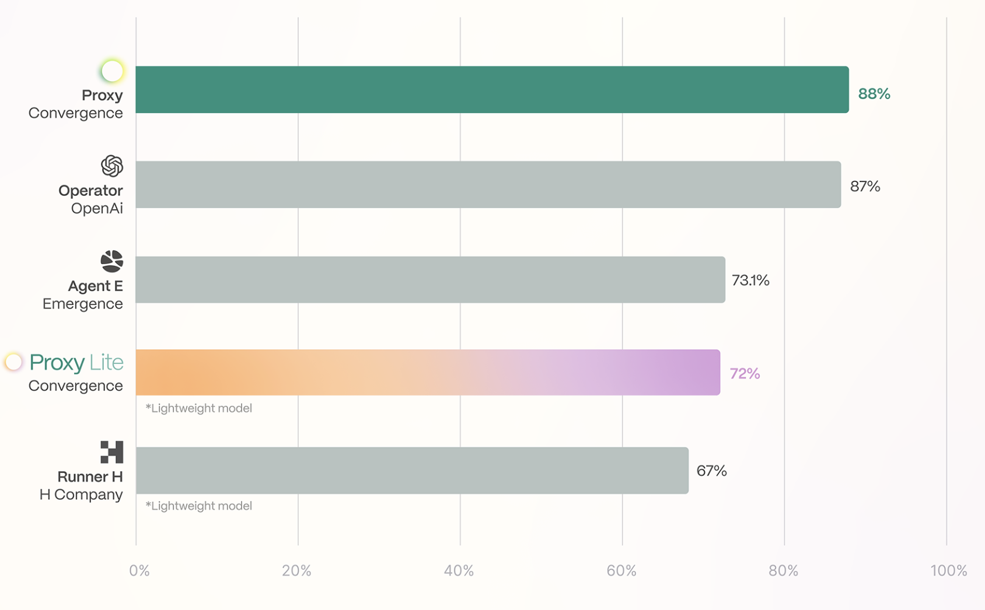Click the Operator OpenAi label
Image resolution: width=985 pixels, height=610 pixels.
tap(91, 199)
